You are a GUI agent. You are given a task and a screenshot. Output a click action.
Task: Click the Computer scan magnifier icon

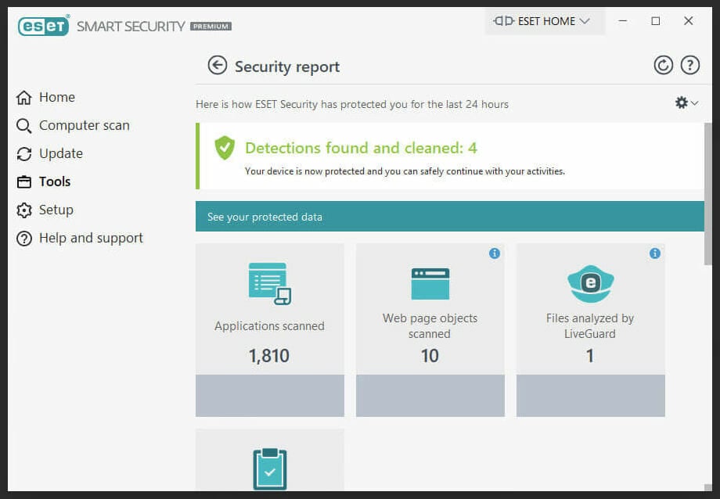click(24, 126)
